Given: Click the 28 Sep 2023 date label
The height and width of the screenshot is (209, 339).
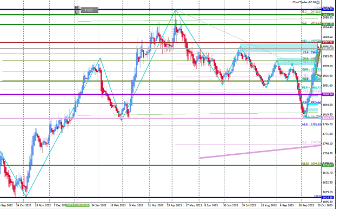Looking at the screenshot, I should click(x=306, y=205).
